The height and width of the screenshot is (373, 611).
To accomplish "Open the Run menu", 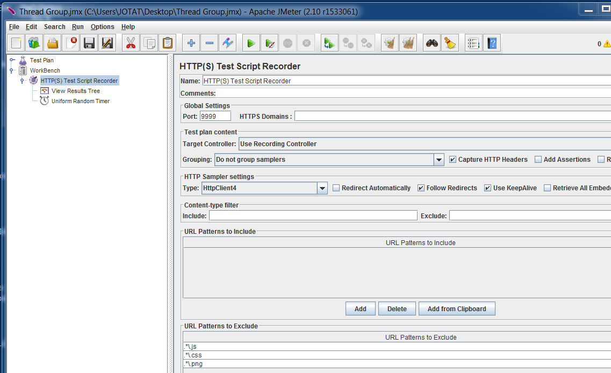I will [x=77, y=26].
